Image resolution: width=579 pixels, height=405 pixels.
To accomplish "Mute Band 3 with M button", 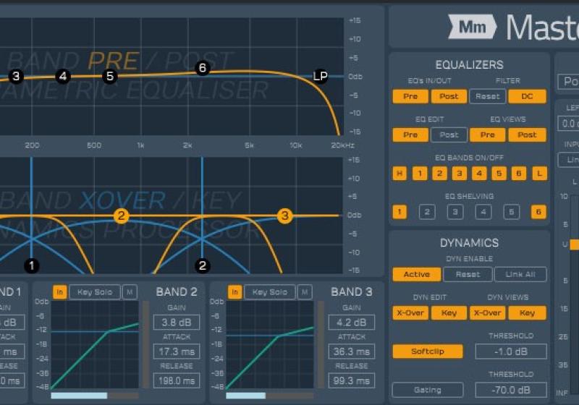I will click(305, 292).
